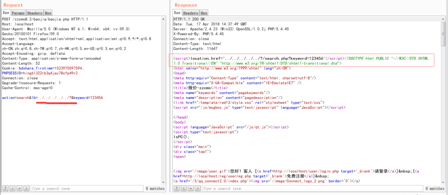
Task: Select the Response Raw tab
Action: pos(177,13)
